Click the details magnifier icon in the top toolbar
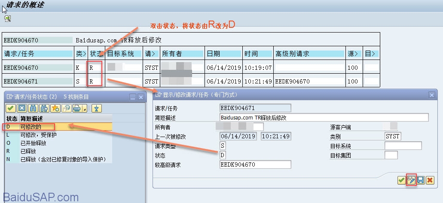 [7, 18]
